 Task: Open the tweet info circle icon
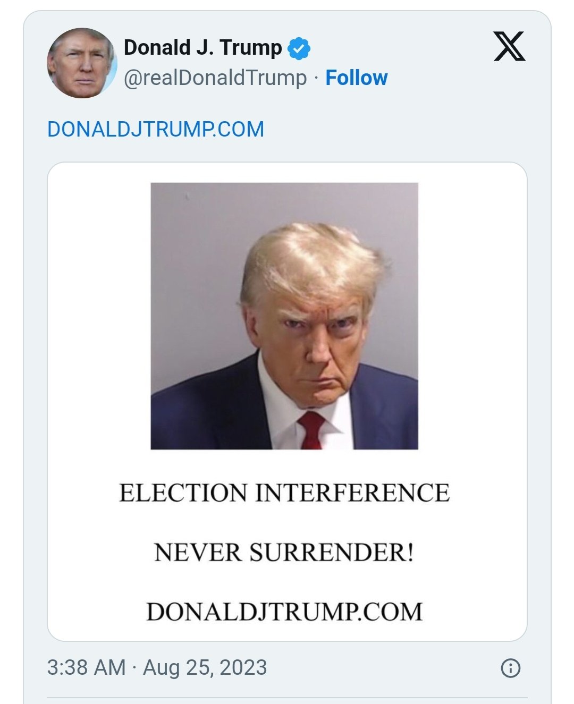[511, 668]
